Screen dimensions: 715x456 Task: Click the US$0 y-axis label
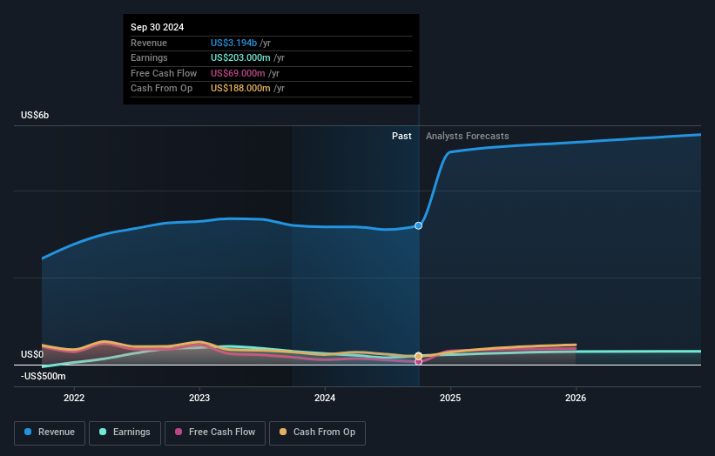32,354
